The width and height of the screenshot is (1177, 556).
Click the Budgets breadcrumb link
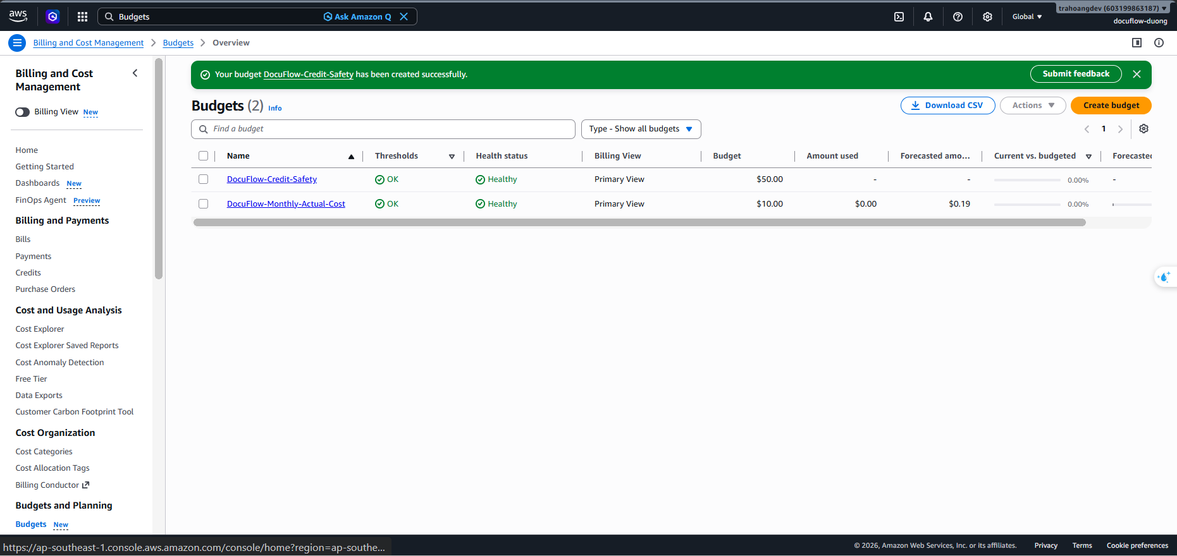tap(178, 43)
